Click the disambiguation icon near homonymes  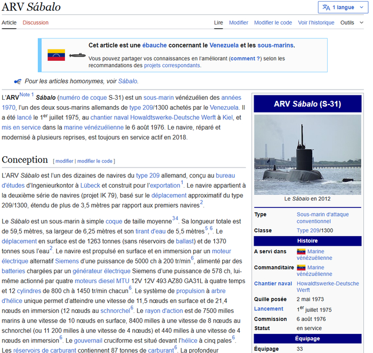[18, 81]
